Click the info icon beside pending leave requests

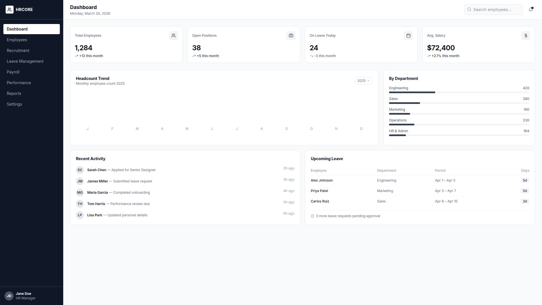point(312,216)
